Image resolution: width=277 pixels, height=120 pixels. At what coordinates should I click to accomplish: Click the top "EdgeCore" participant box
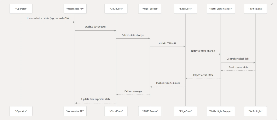[x=185, y=9]
